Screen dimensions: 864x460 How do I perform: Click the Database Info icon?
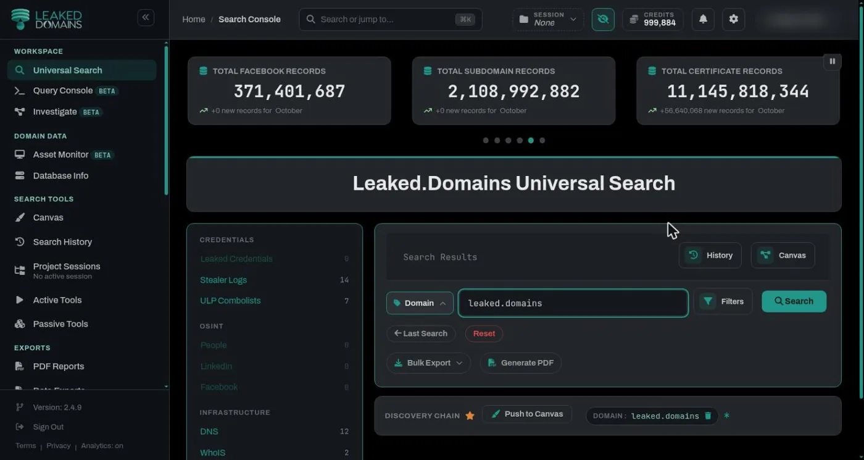pyautogui.click(x=20, y=176)
